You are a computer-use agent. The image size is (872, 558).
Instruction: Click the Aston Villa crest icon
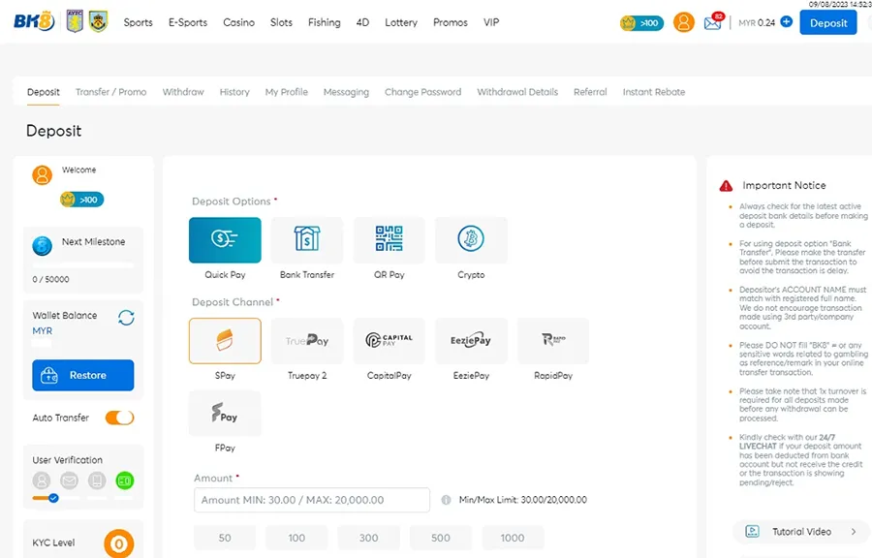[75, 21]
